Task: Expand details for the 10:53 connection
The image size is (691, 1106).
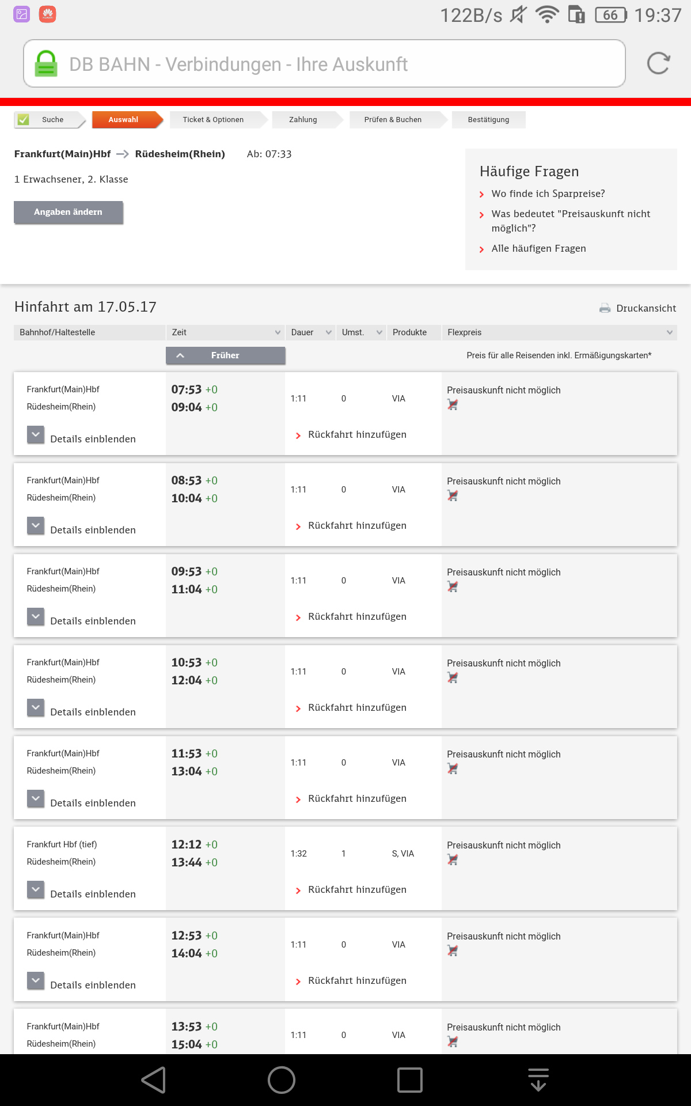Action: tap(36, 708)
